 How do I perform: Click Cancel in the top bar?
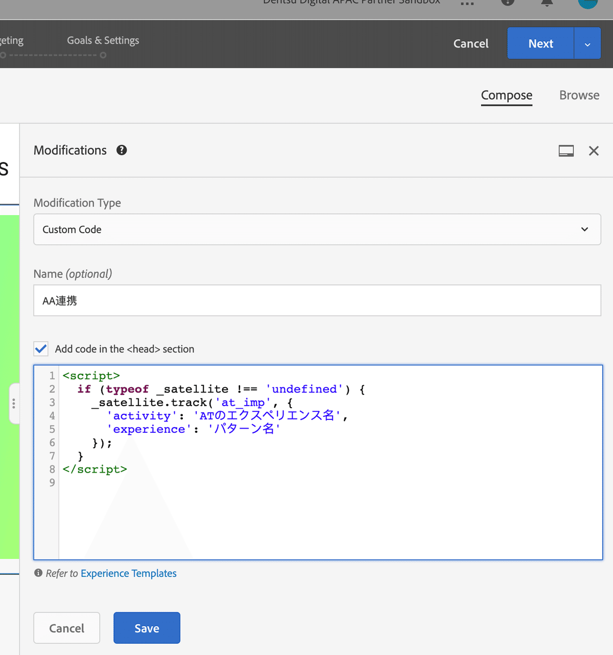471,43
